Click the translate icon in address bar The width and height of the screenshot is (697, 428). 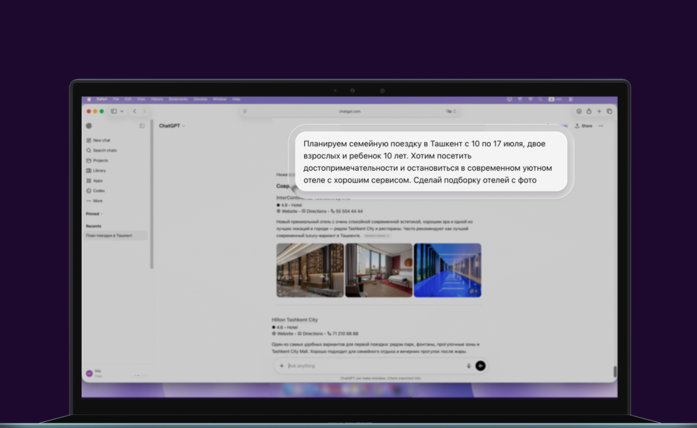(449, 111)
